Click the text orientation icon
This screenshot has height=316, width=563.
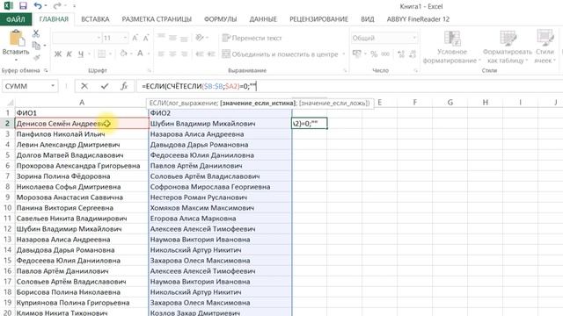click(x=201, y=38)
